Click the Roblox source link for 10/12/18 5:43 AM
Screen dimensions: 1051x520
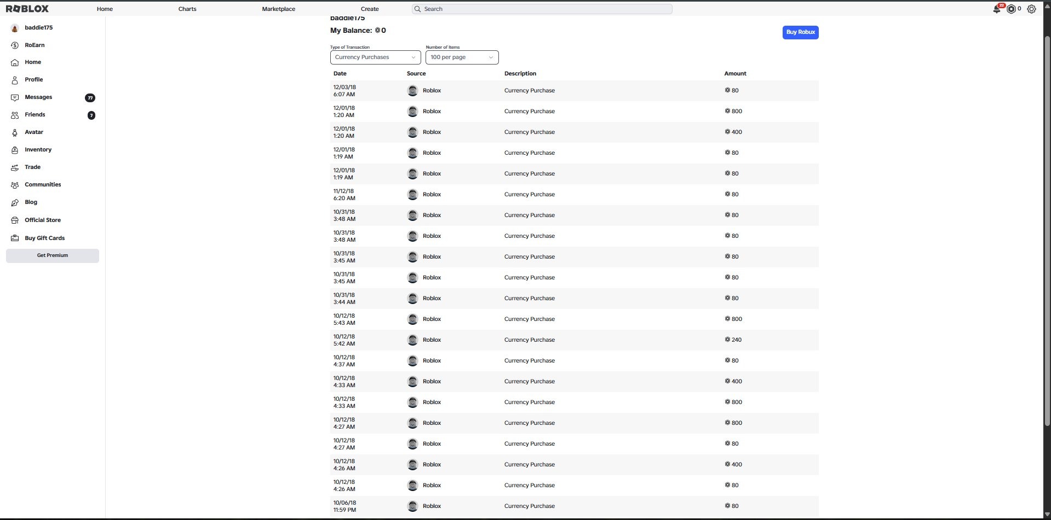(432, 319)
